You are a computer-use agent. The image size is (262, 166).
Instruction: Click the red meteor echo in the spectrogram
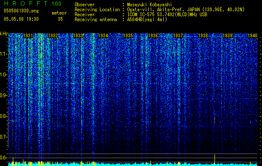215,122
